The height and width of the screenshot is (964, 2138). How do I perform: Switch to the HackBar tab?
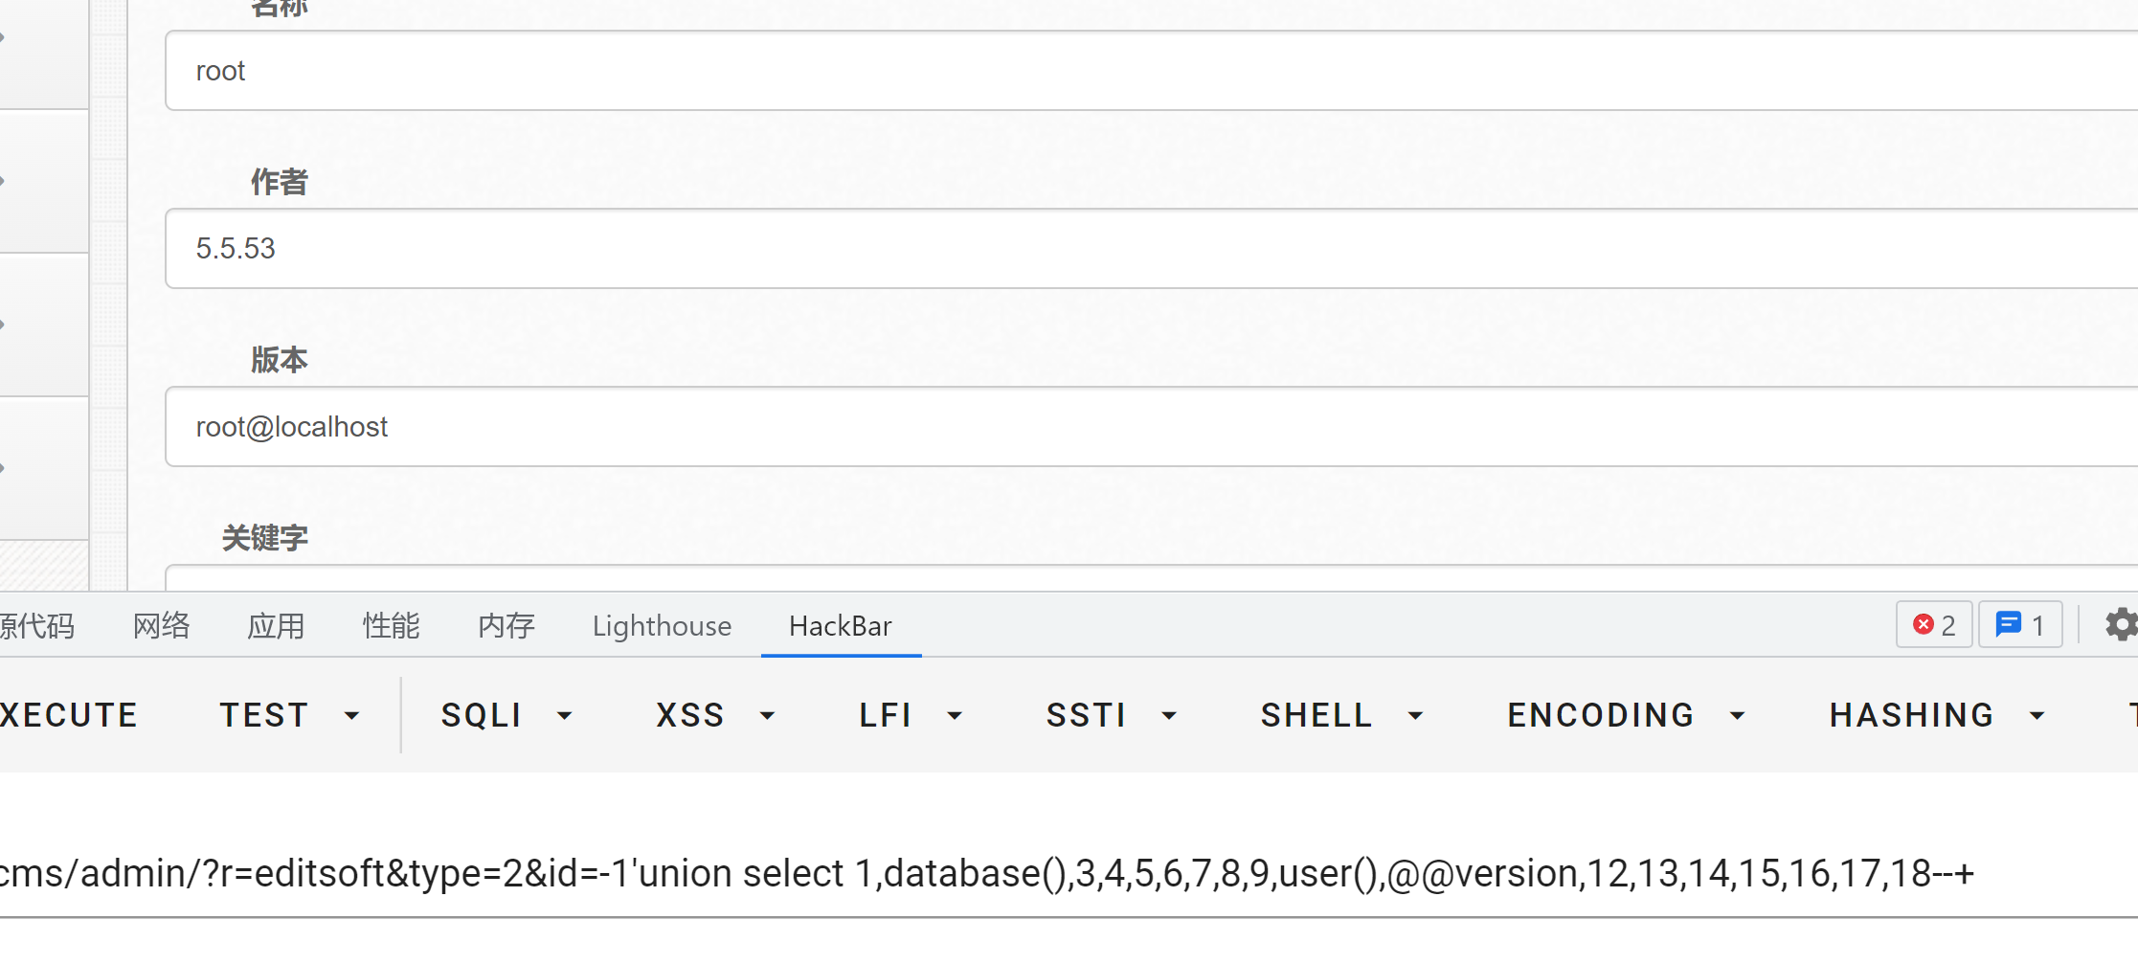[x=841, y=626]
